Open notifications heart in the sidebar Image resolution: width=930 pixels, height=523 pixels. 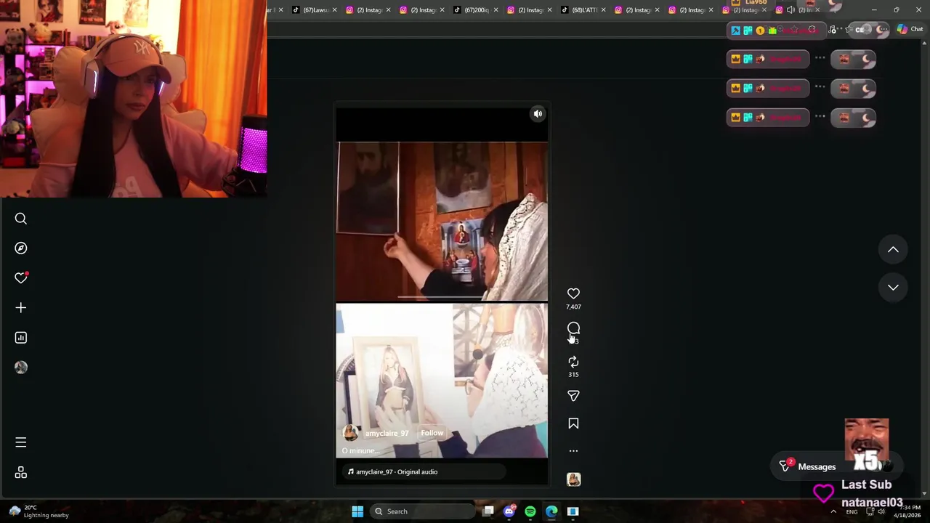(x=20, y=278)
